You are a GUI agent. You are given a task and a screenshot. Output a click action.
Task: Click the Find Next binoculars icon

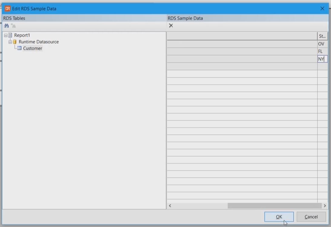13,26
